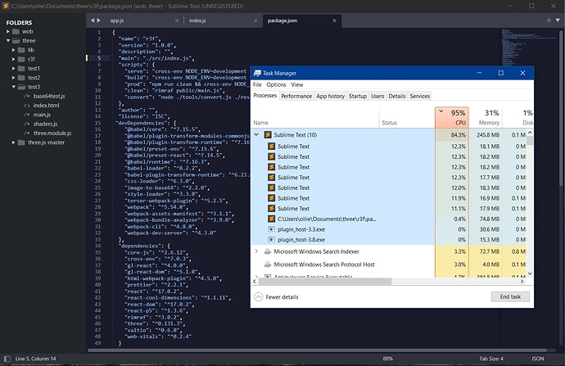Image resolution: width=565 pixels, height=366 pixels.
Task: Open Task Manager File menu
Action: (257, 84)
